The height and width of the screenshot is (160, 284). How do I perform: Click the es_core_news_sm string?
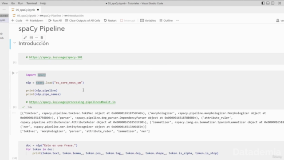coord(68,83)
